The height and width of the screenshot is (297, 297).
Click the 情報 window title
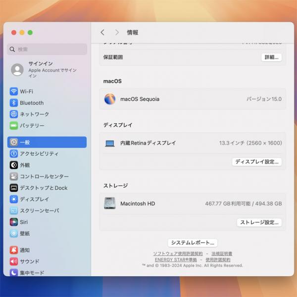pos(132,32)
